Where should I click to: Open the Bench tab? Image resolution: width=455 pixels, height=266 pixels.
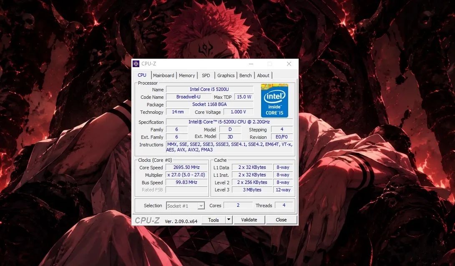(x=246, y=75)
